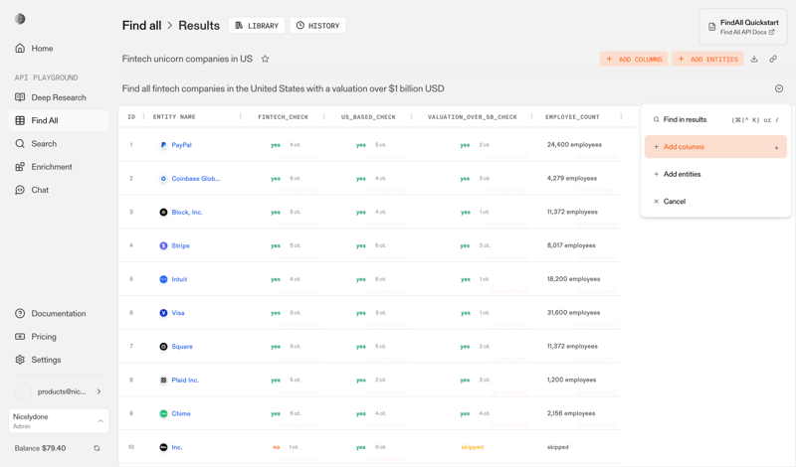Open the ENTITY NAME column options
Image resolution: width=796 pixels, height=467 pixels.
coord(240,117)
